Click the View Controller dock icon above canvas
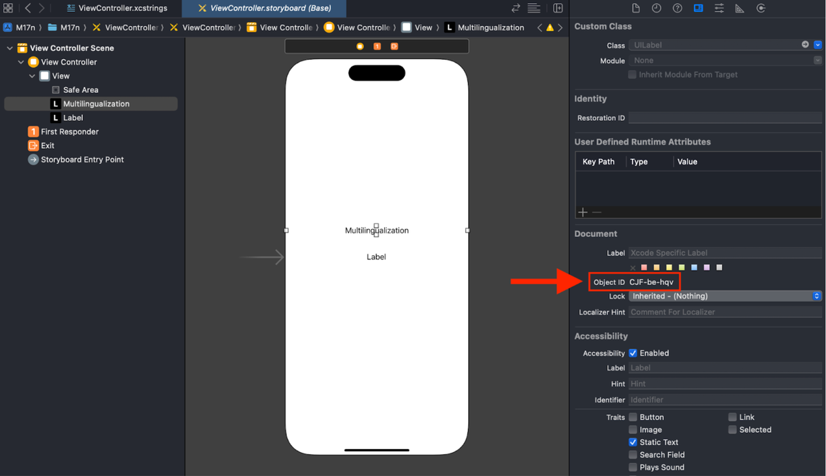 [360, 46]
